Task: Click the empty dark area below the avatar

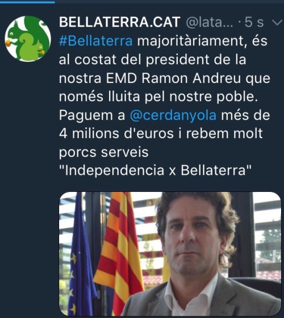Action: pos(28,182)
